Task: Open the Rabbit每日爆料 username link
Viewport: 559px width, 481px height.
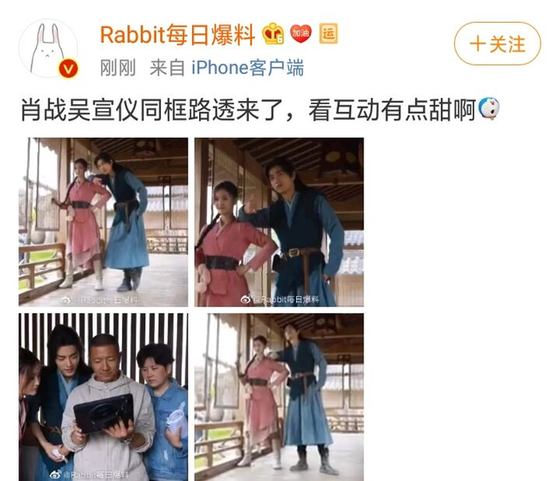Action: click(177, 34)
